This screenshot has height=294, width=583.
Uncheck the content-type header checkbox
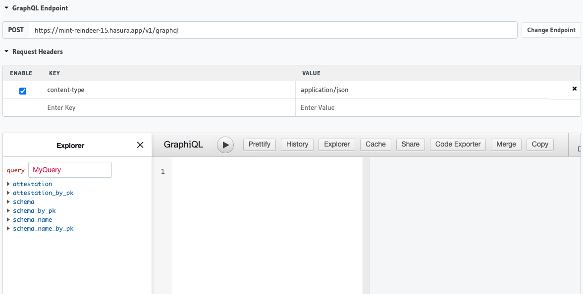click(23, 91)
